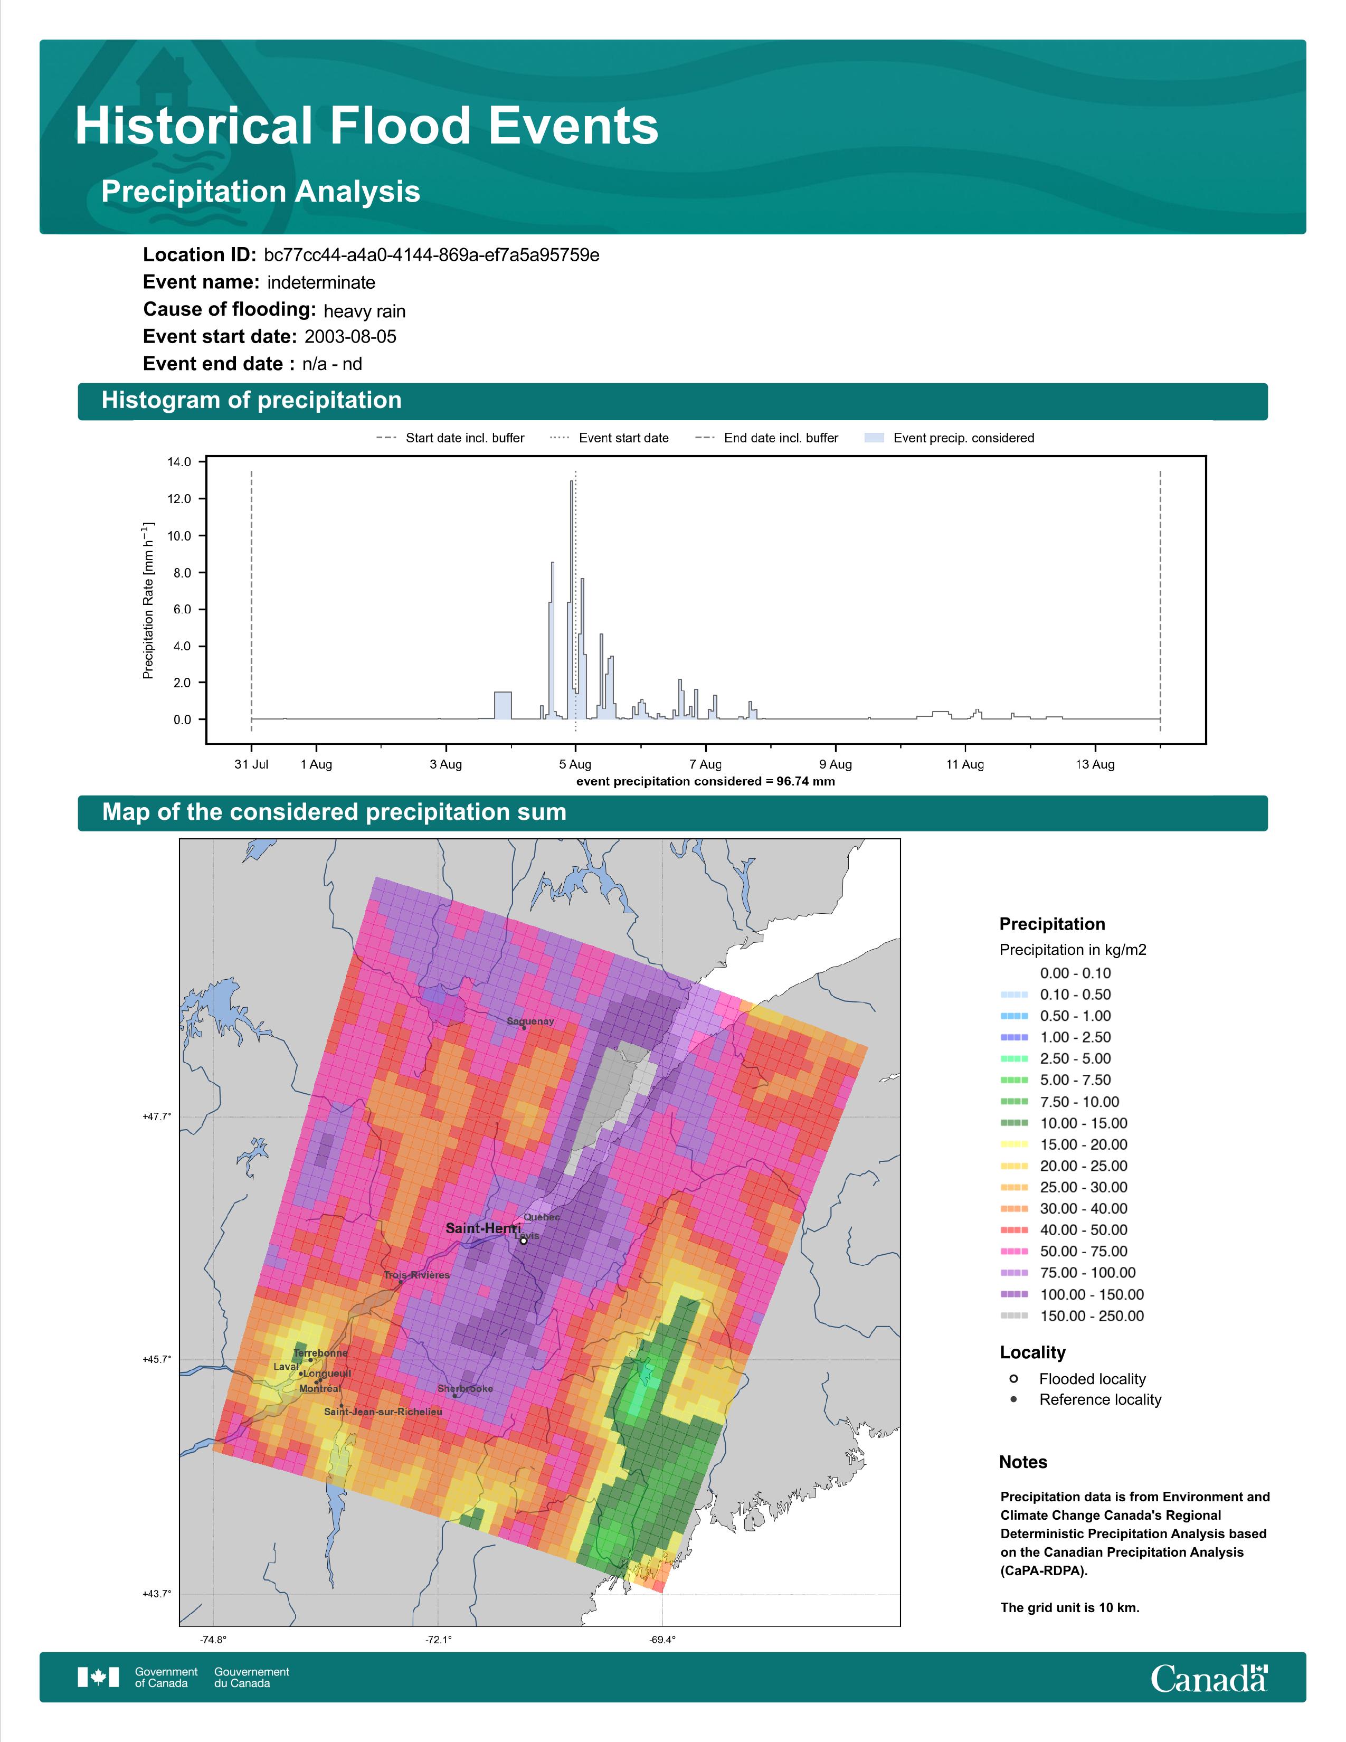Click the Canadian flag icon in the footer

click(x=98, y=1678)
